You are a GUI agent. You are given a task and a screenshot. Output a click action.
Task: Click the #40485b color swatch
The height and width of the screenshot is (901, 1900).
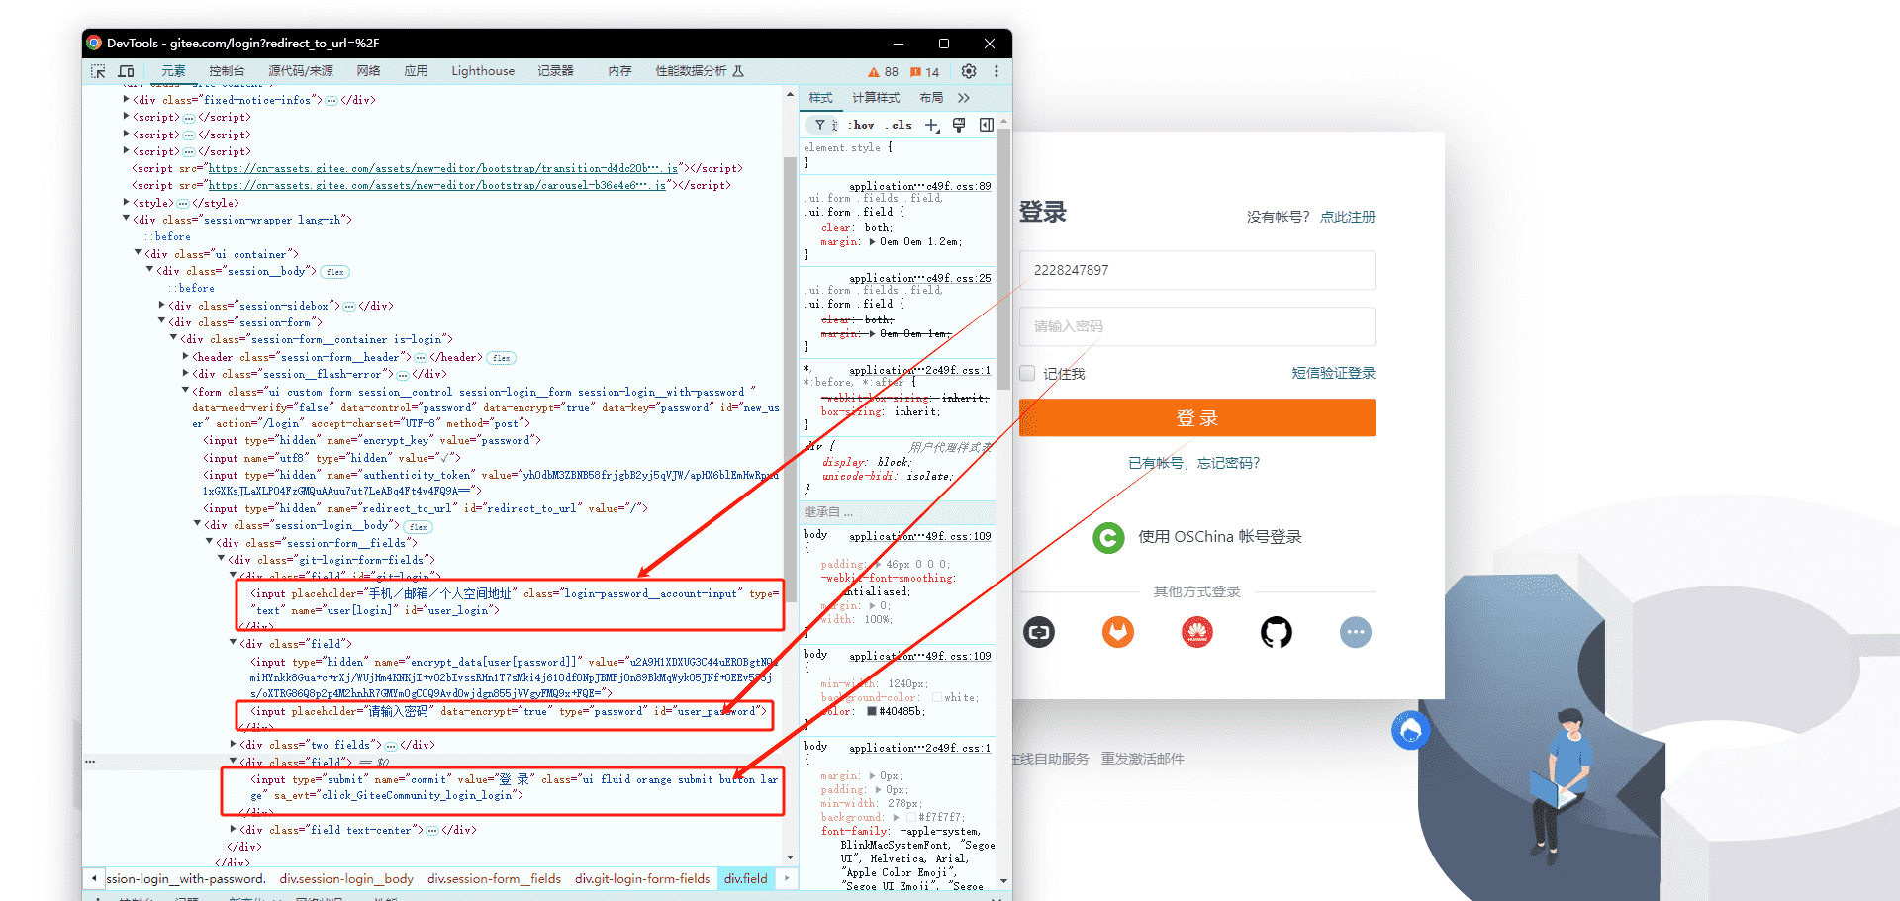point(872,711)
